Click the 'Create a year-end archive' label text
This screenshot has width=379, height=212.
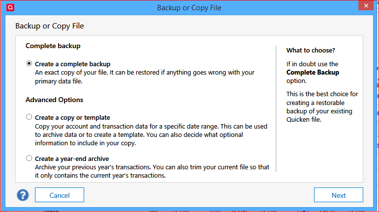tap(72, 159)
